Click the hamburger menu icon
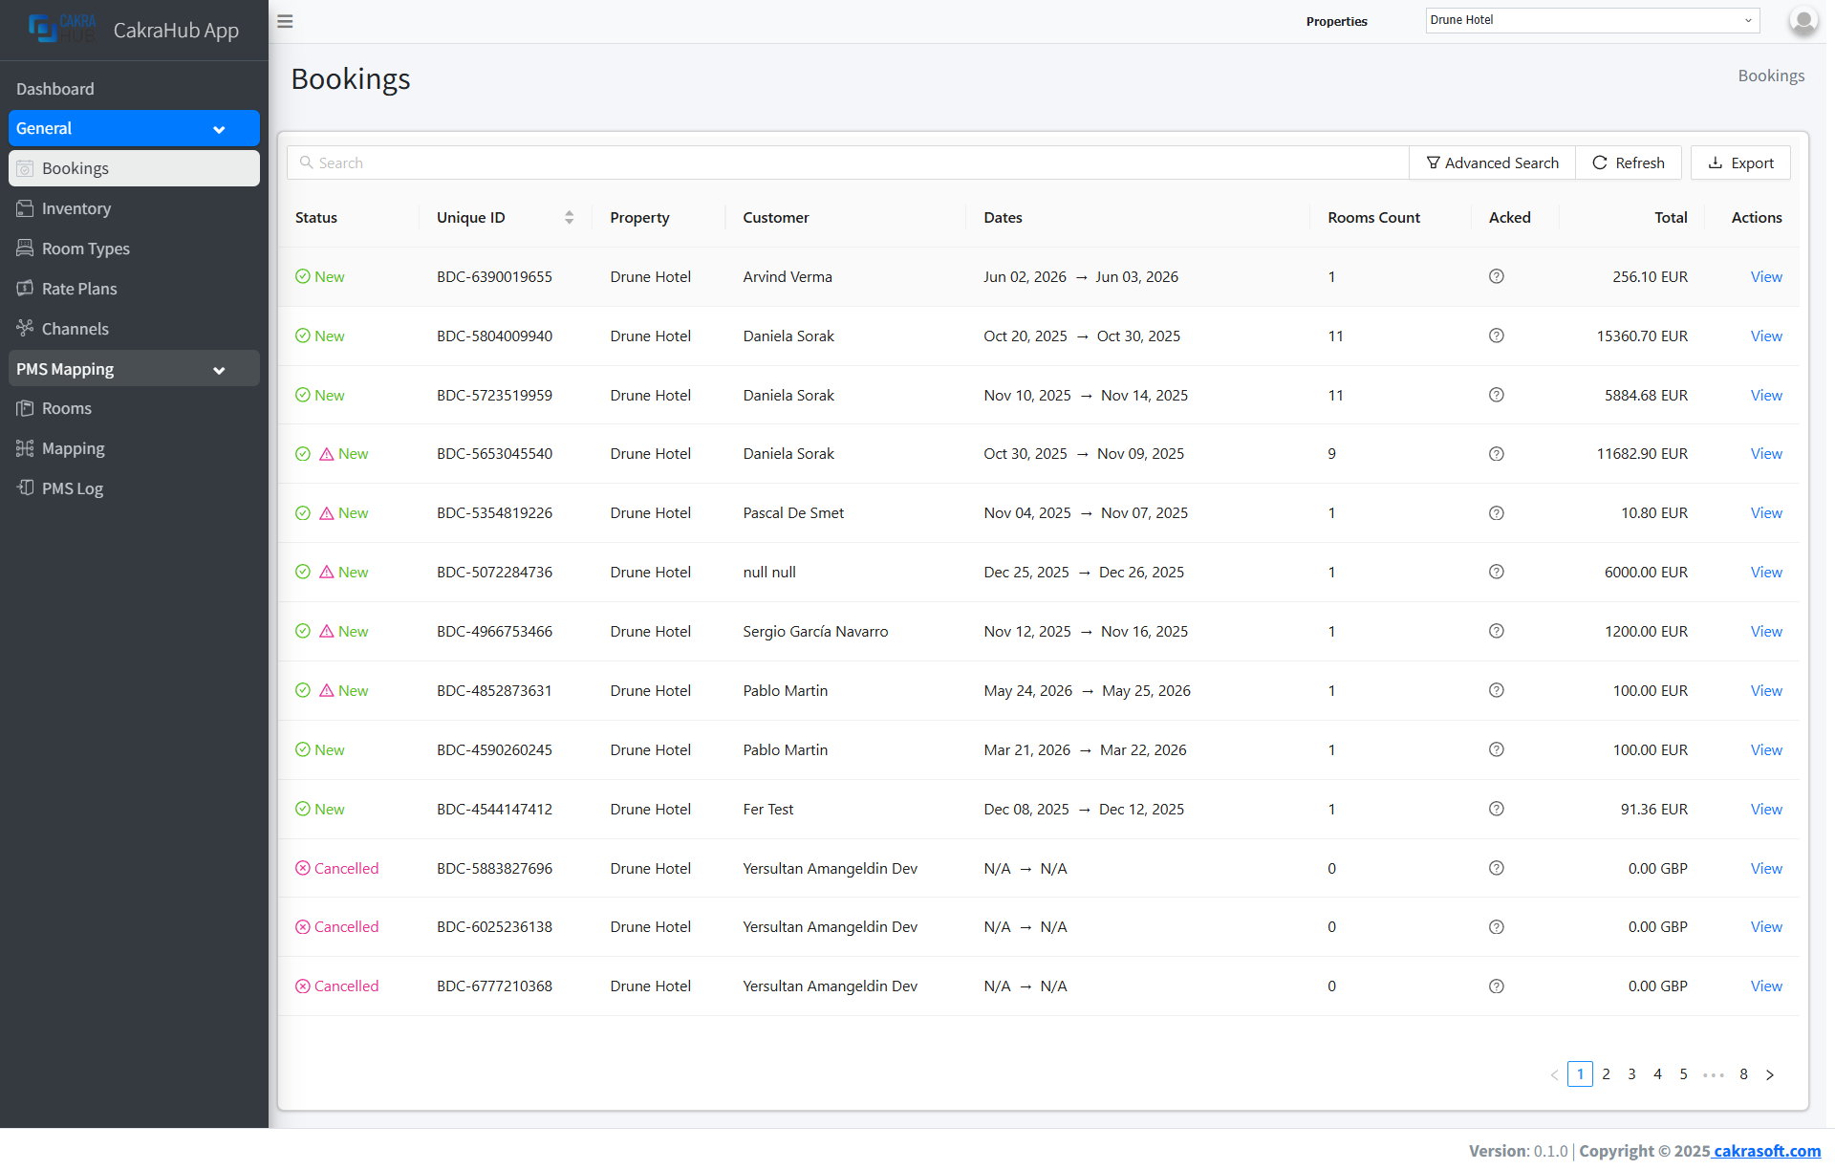 [285, 21]
